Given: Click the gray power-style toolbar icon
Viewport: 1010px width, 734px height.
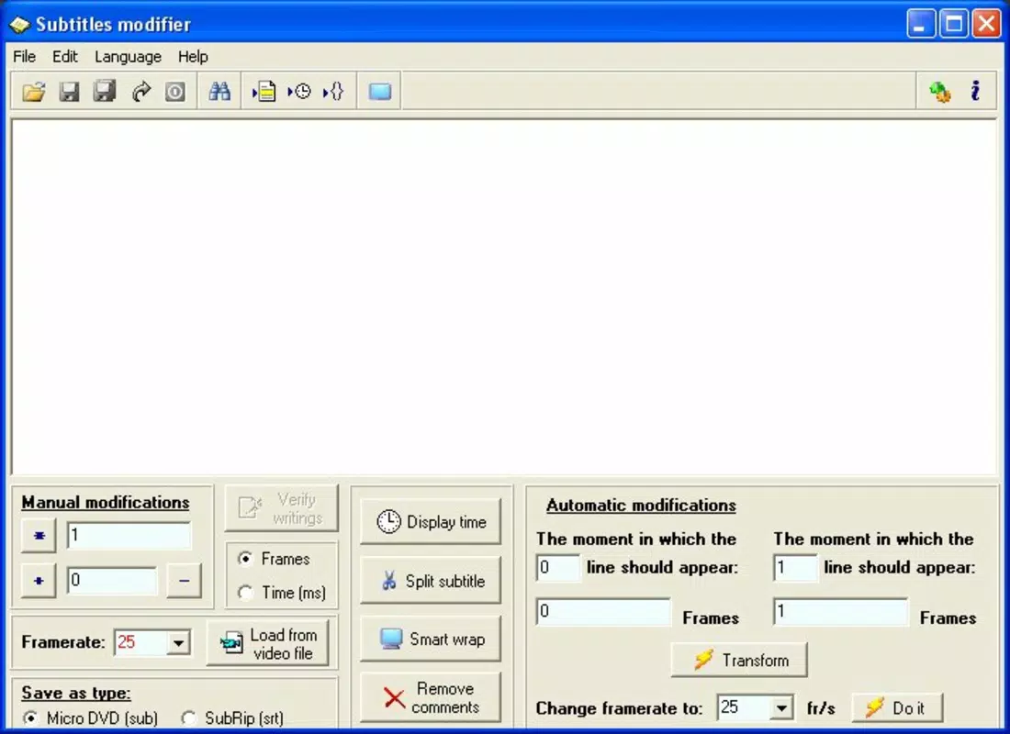Looking at the screenshot, I should [175, 92].
